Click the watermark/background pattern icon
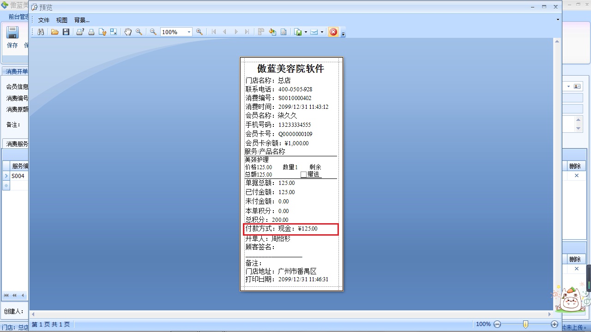 click(x=283, y=32)
